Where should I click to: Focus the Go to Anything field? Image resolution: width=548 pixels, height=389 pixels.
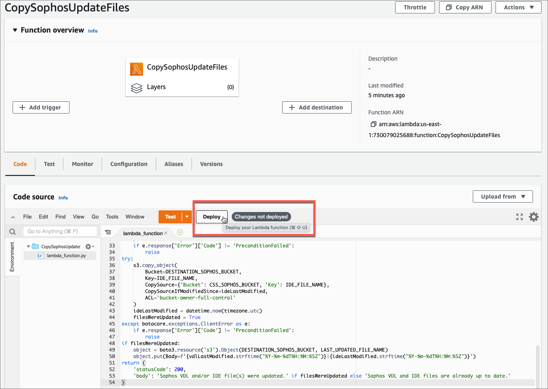60,232
